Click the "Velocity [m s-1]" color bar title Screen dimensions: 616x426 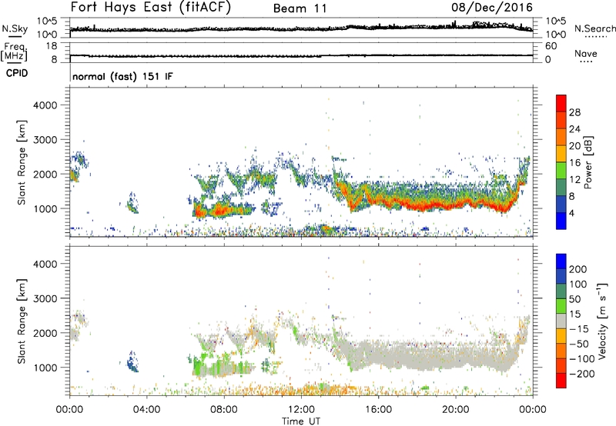(x=601, y=321)
